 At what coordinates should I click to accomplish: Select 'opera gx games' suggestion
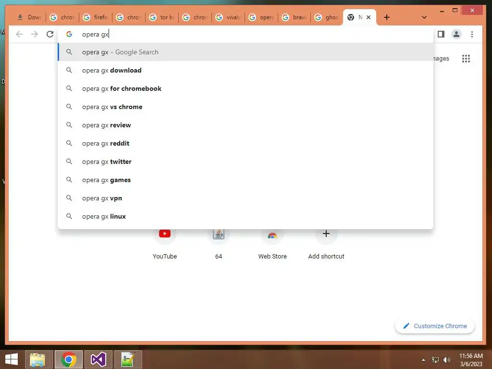pyautogui.click(x=246, y=180)
